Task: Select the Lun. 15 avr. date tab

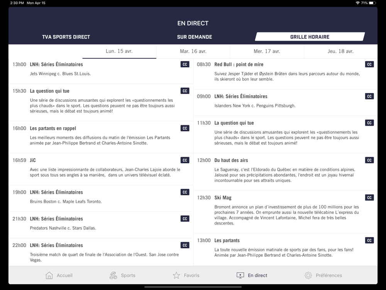Action: (x=119, y=51)
